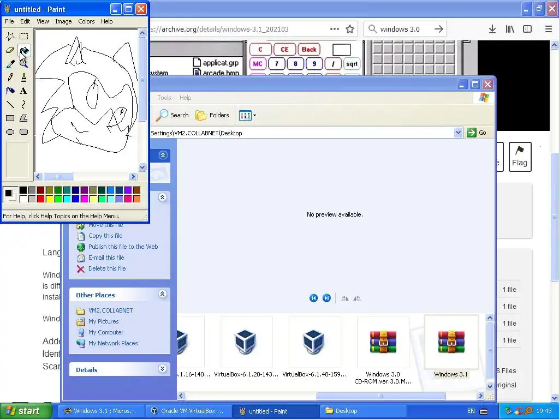Open the Views dropdown in Explorer toolbar

click(x=247, y=116)
